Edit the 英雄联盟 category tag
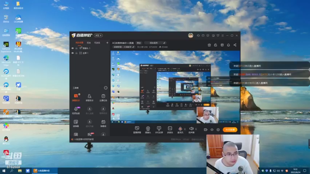Viewport: 310px width, 174px height. (124, 47)
